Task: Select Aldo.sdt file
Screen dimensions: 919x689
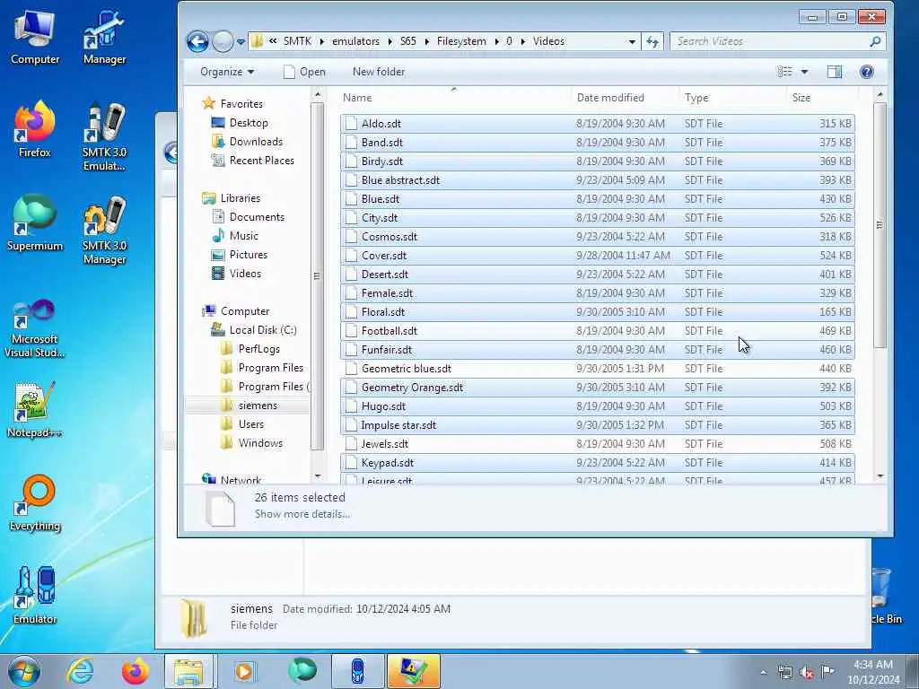Action: coord(597,124)
